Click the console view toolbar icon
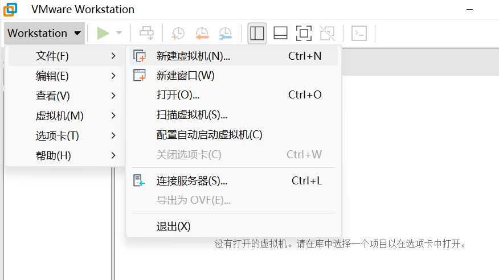 359,33
